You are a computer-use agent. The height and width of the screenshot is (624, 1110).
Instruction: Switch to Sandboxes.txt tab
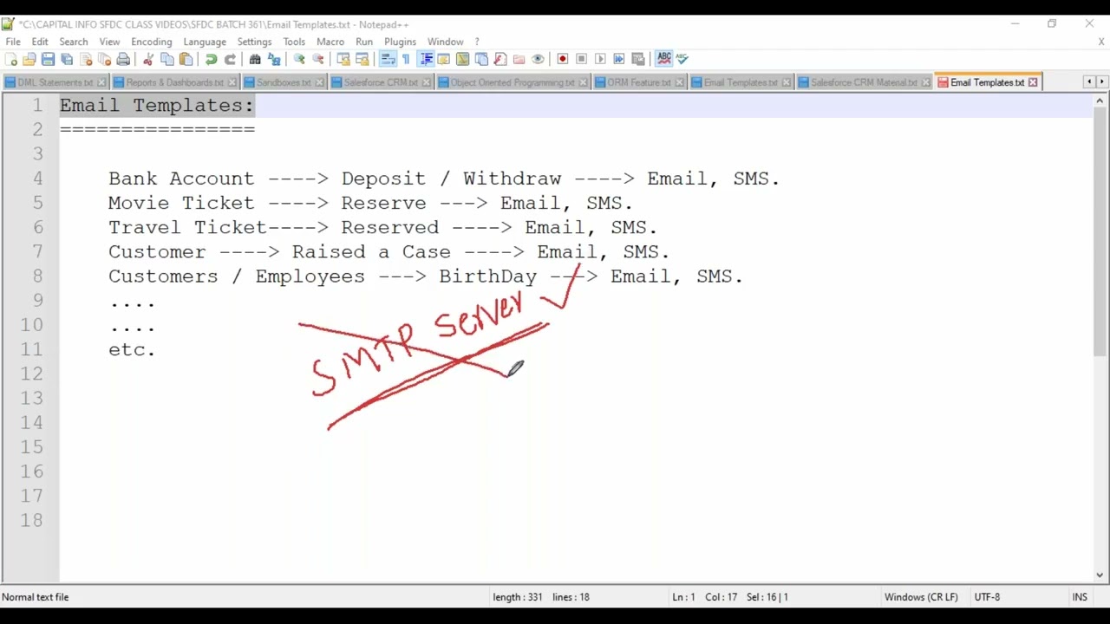(x=284, y=82)
